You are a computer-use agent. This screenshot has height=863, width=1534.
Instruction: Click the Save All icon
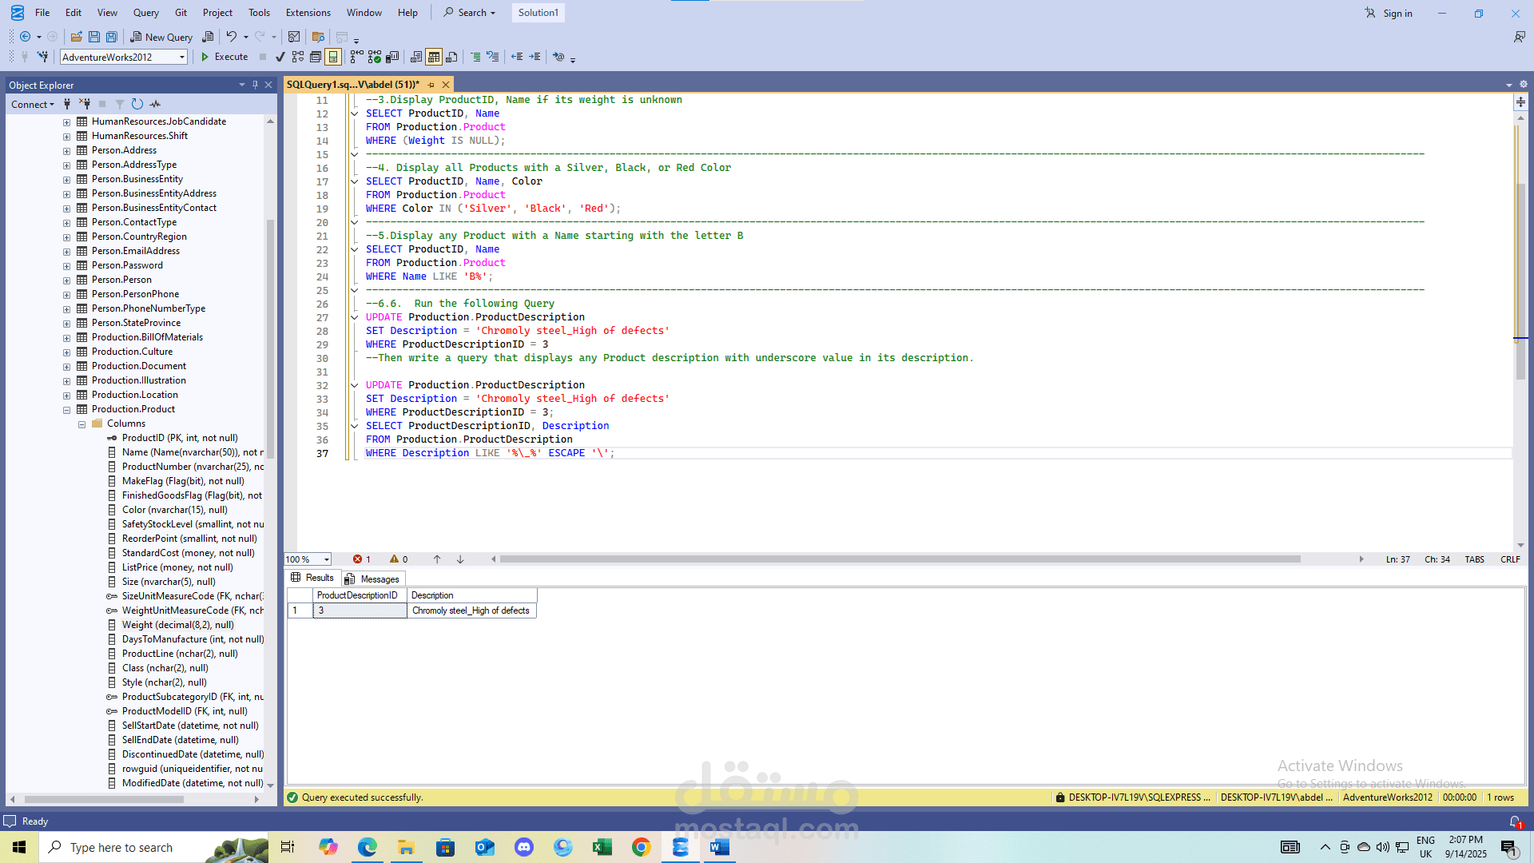point(112,37)
